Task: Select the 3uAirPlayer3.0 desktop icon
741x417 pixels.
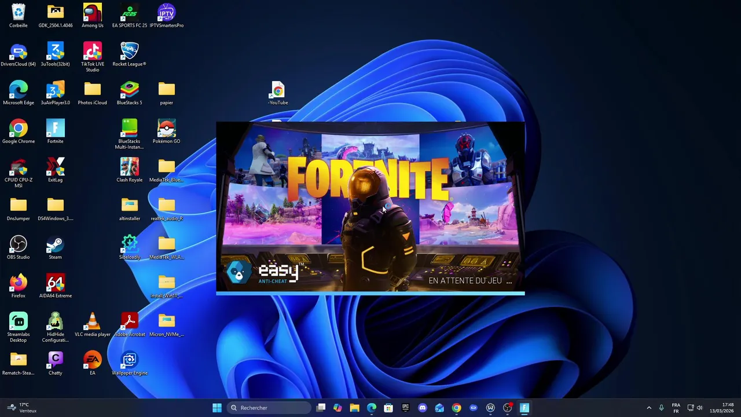Action: point(56,93)
